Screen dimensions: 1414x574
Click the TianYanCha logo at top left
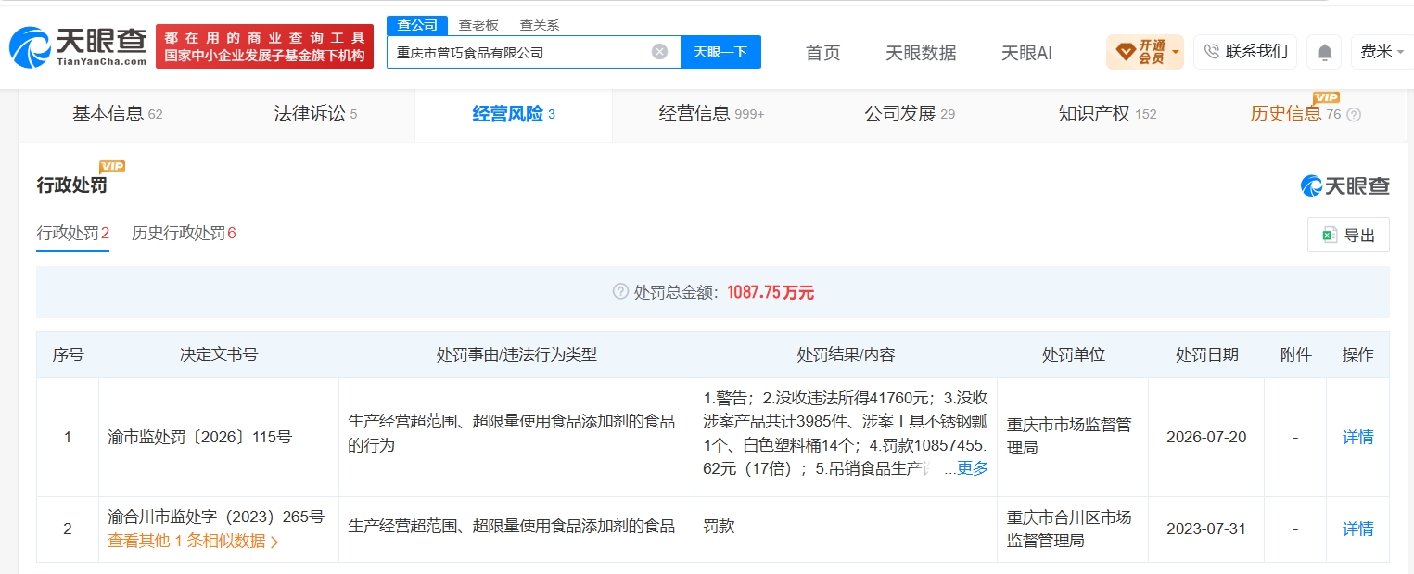coord(78,46)
